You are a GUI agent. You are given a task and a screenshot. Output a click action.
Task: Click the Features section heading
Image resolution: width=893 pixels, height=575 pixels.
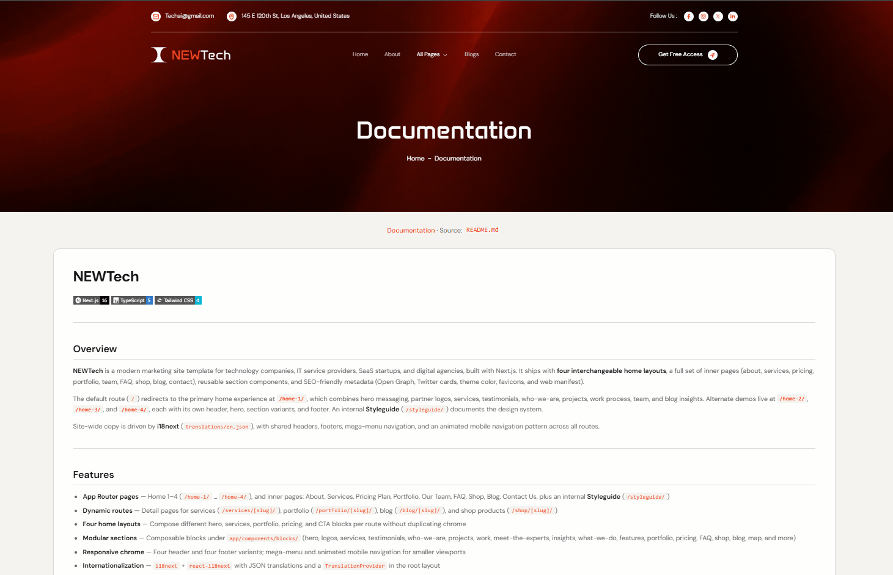94,475
